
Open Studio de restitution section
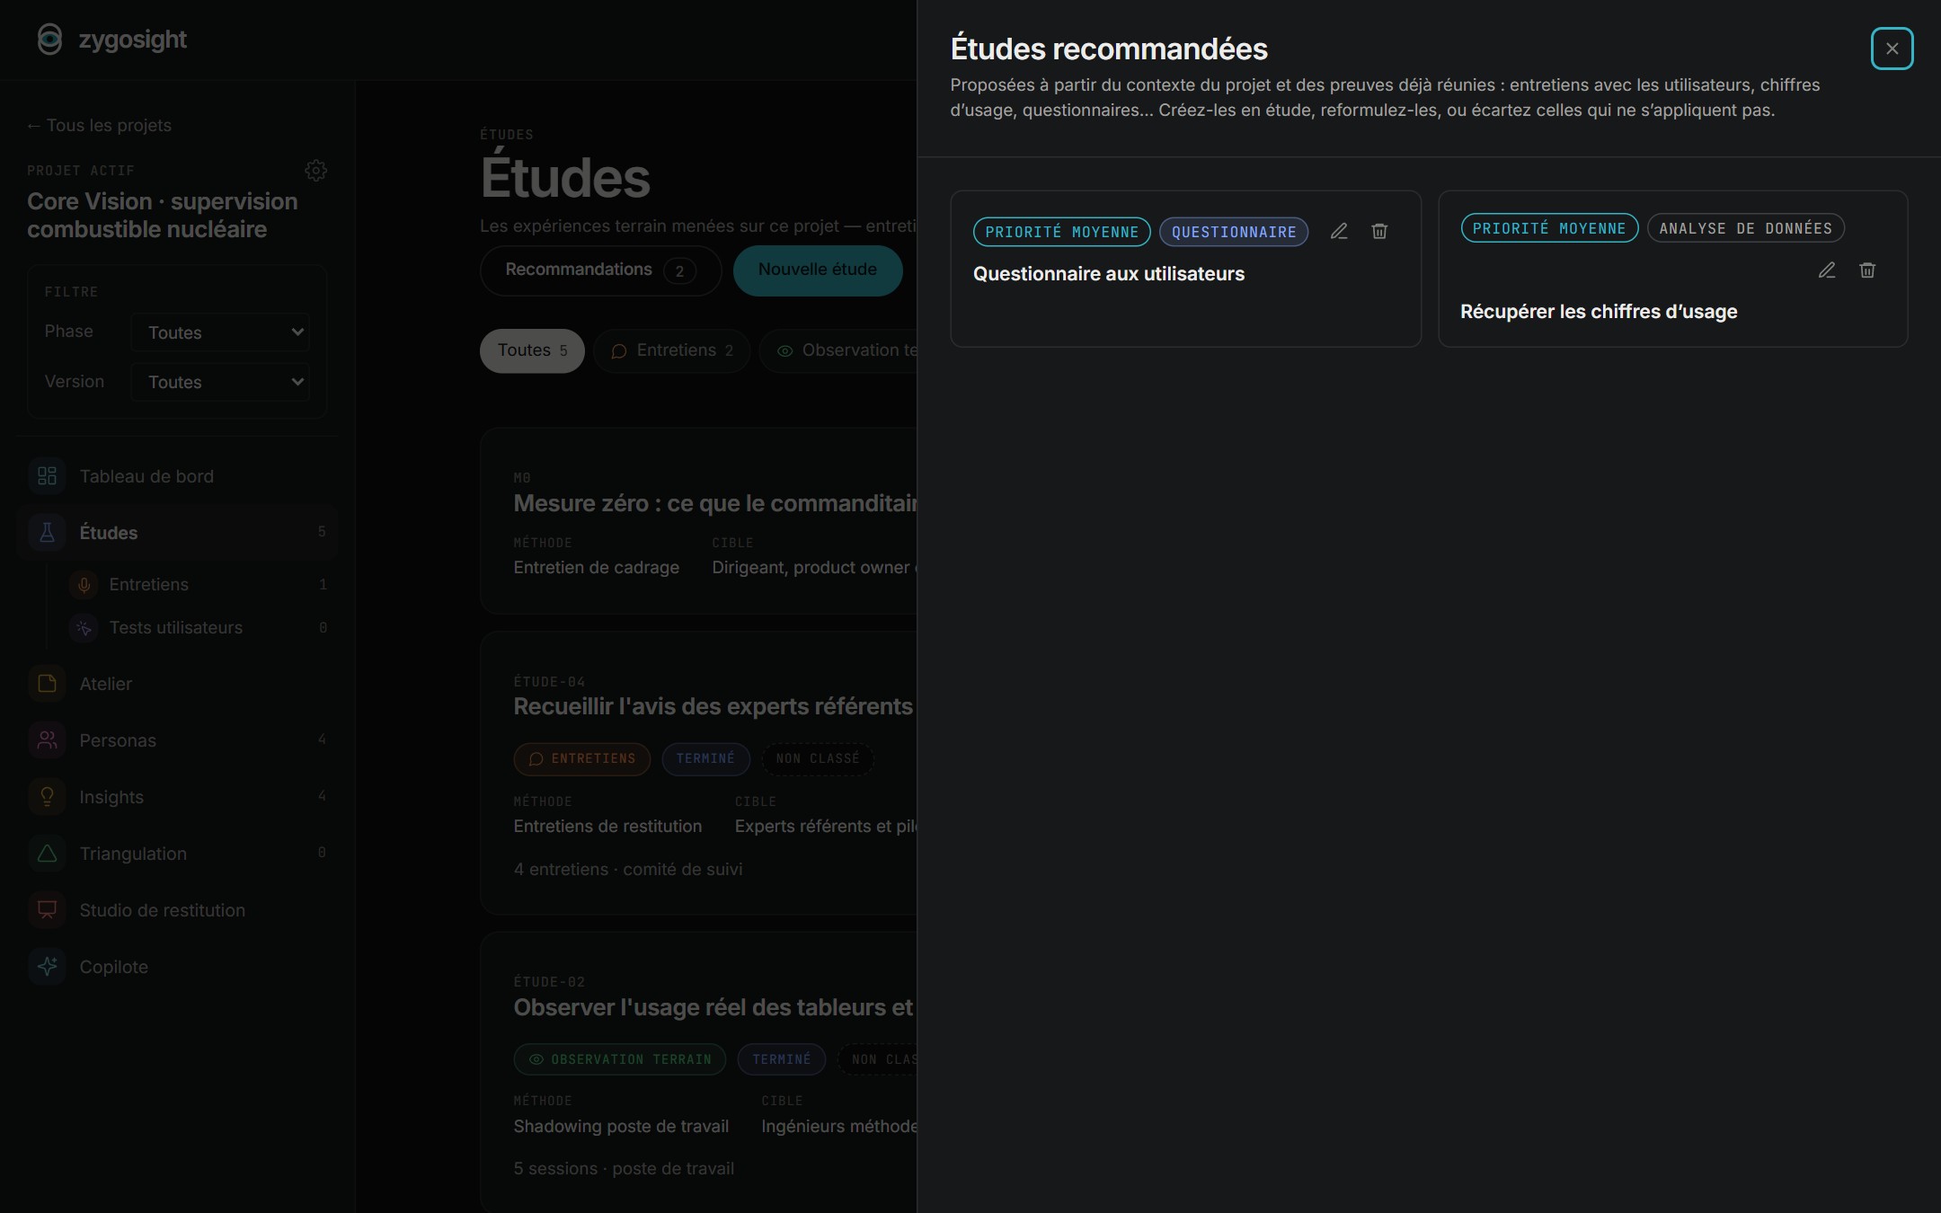[x=177, y=910]
